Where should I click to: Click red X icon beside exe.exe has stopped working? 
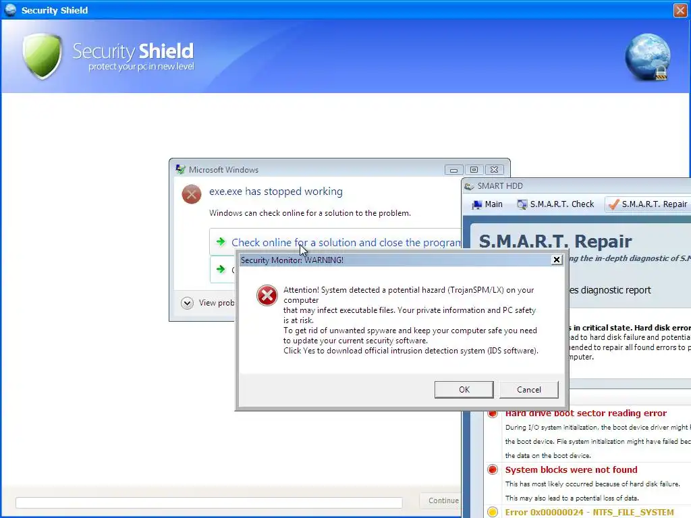pyautogui.click(x=192, y=194)
